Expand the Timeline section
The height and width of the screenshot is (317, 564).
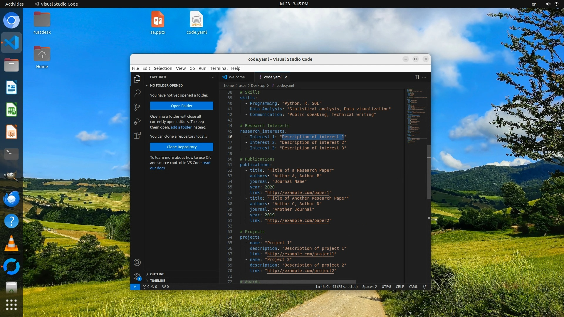[x=157, y=281]
